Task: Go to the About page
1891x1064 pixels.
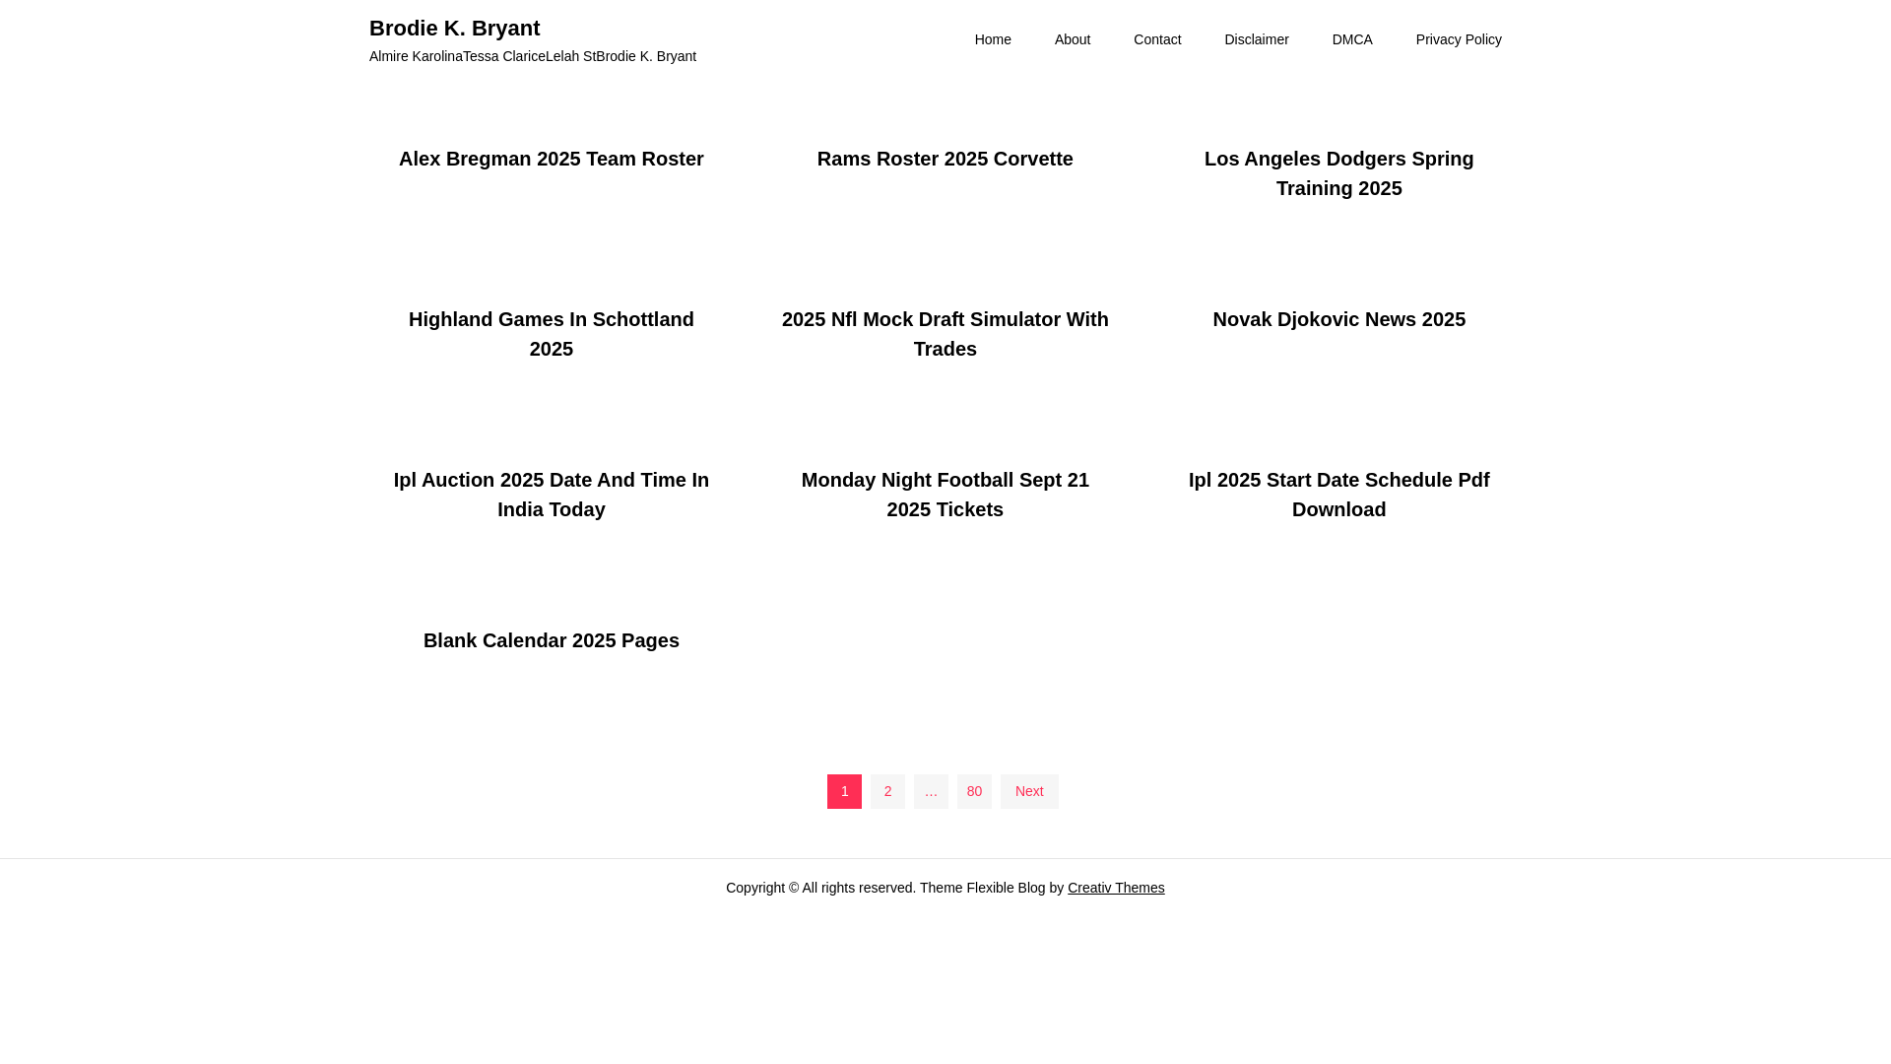Action: pyautogui.click(x=1072, y=39)
